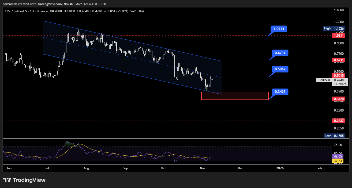Click the purple RSI value 42.65 label
Screen dimensions: 352x188
coord(337,156)
